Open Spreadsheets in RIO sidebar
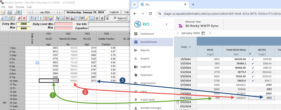The height and width of the screenshot is (110, 281). [x=152, y=42]
